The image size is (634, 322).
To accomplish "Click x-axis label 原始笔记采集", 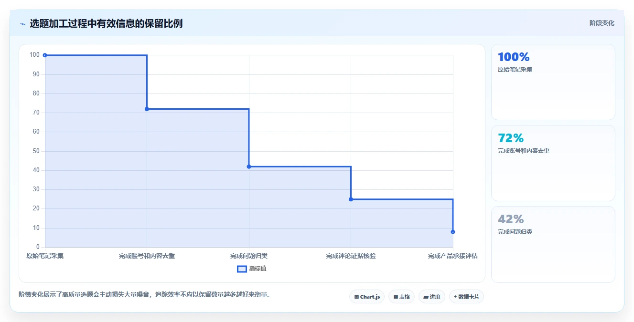I will click(45, 256).
